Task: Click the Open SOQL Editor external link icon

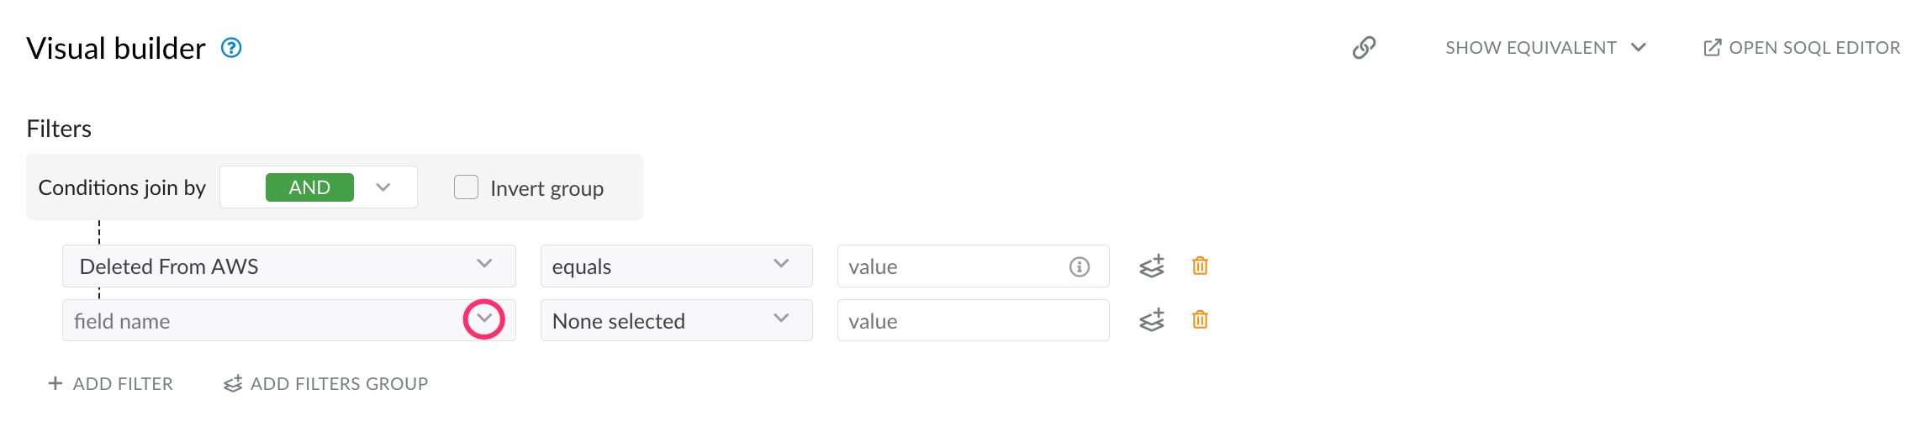Action: point(1712,48)
